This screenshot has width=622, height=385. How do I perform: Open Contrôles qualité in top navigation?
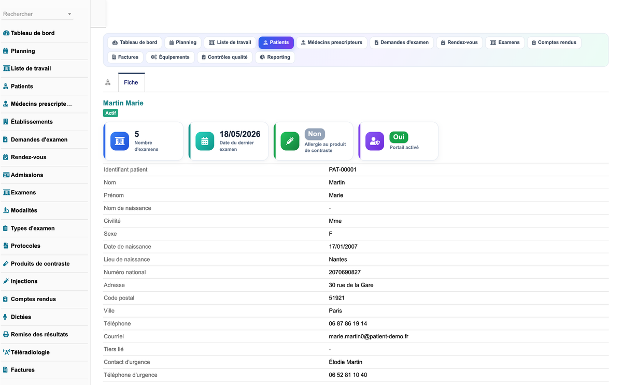click(224, 57)
